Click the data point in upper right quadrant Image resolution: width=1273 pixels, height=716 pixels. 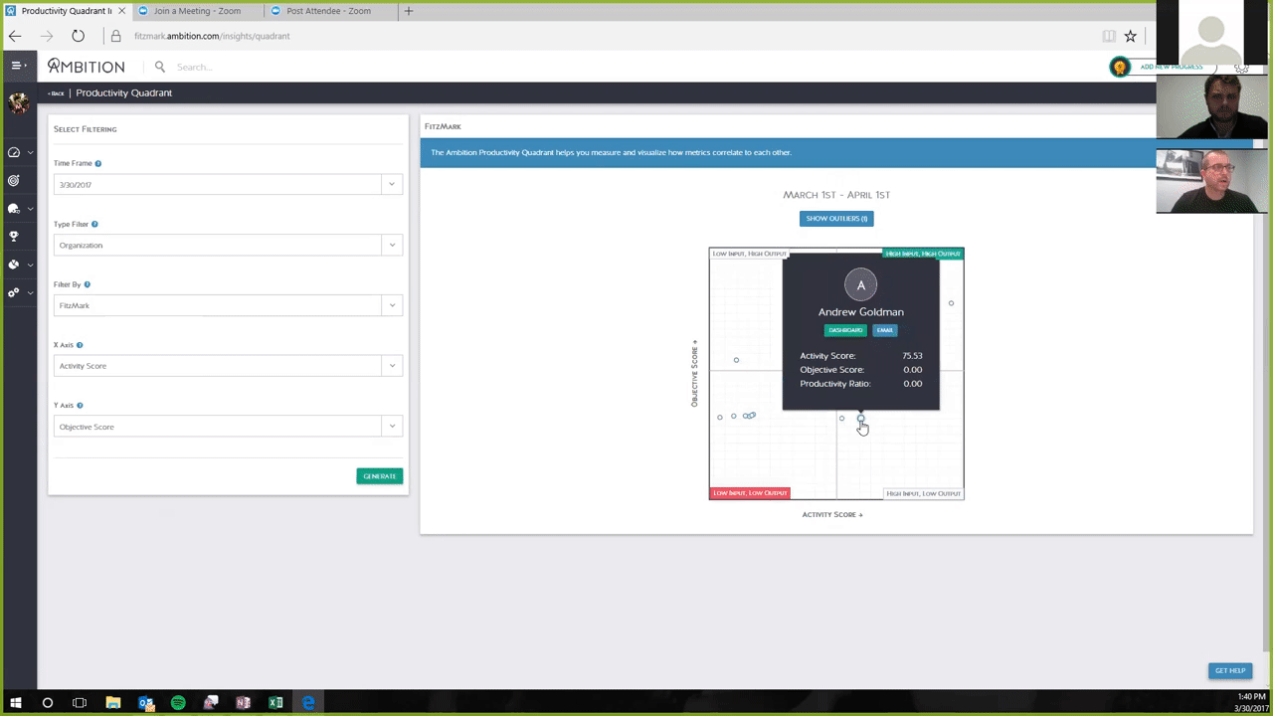tap(951, 303)
